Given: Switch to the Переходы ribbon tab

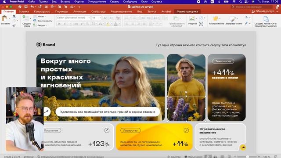Looking at the screenshot, I should point(61,11).
